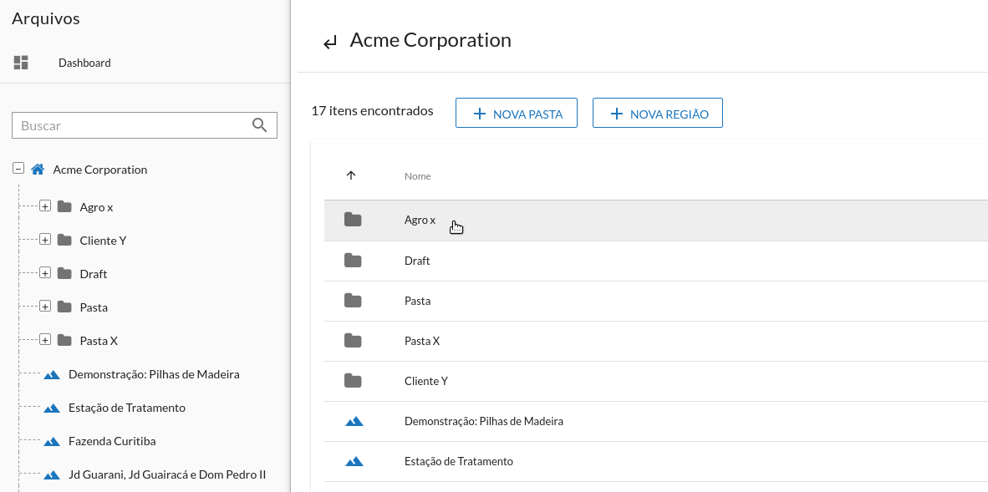Viewport: 988px width, 492px height.
Task: Expand the Draft folder in tree
Action: 45,273
